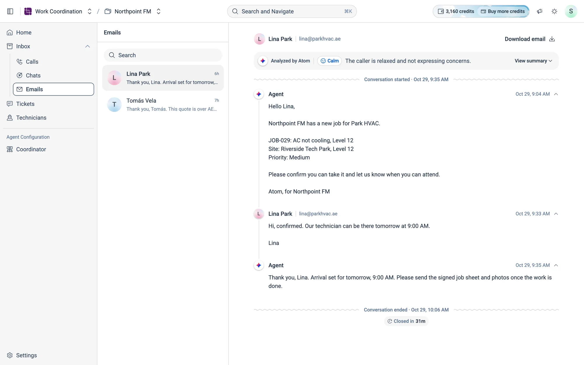Click the Work Coordination purple logo
Viewport: 584px width, 365px height.
pos(28,11)
